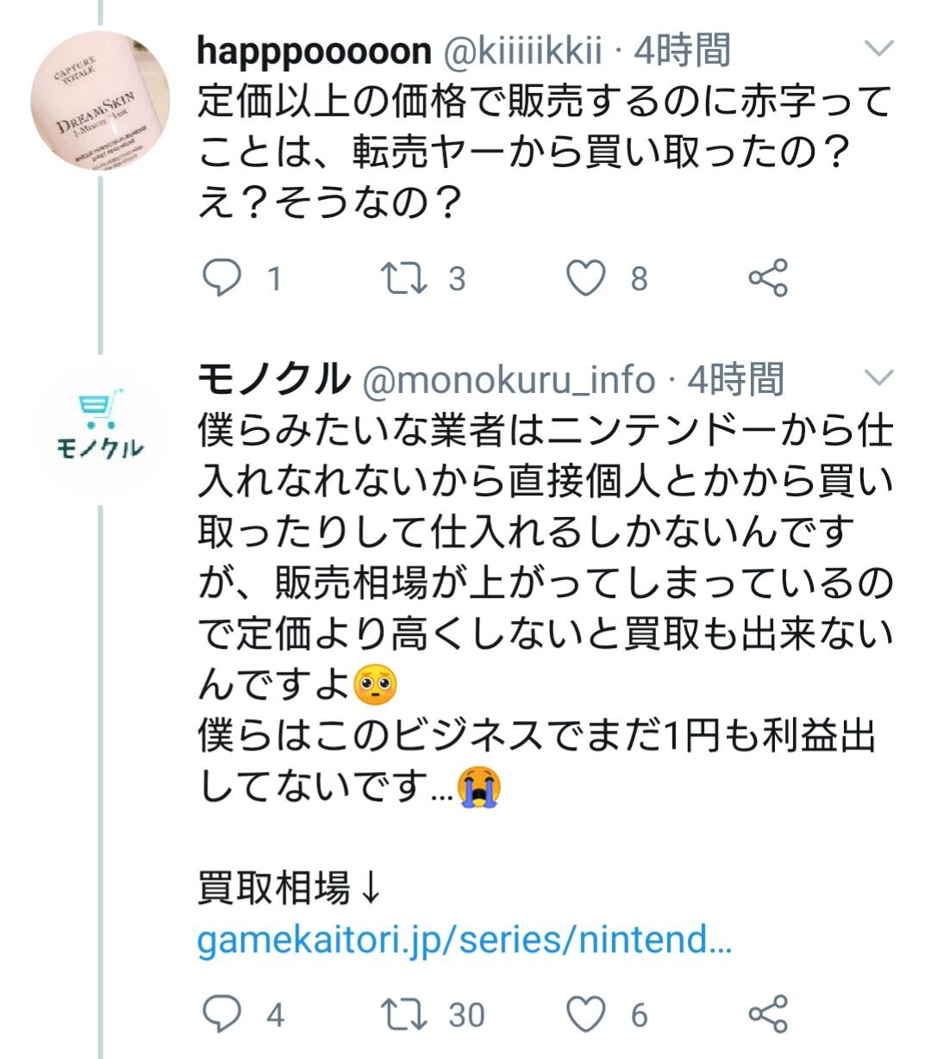Retweet happpooooon's tweet
This screenshot has width=931, height=1059.
click(404, 278)
